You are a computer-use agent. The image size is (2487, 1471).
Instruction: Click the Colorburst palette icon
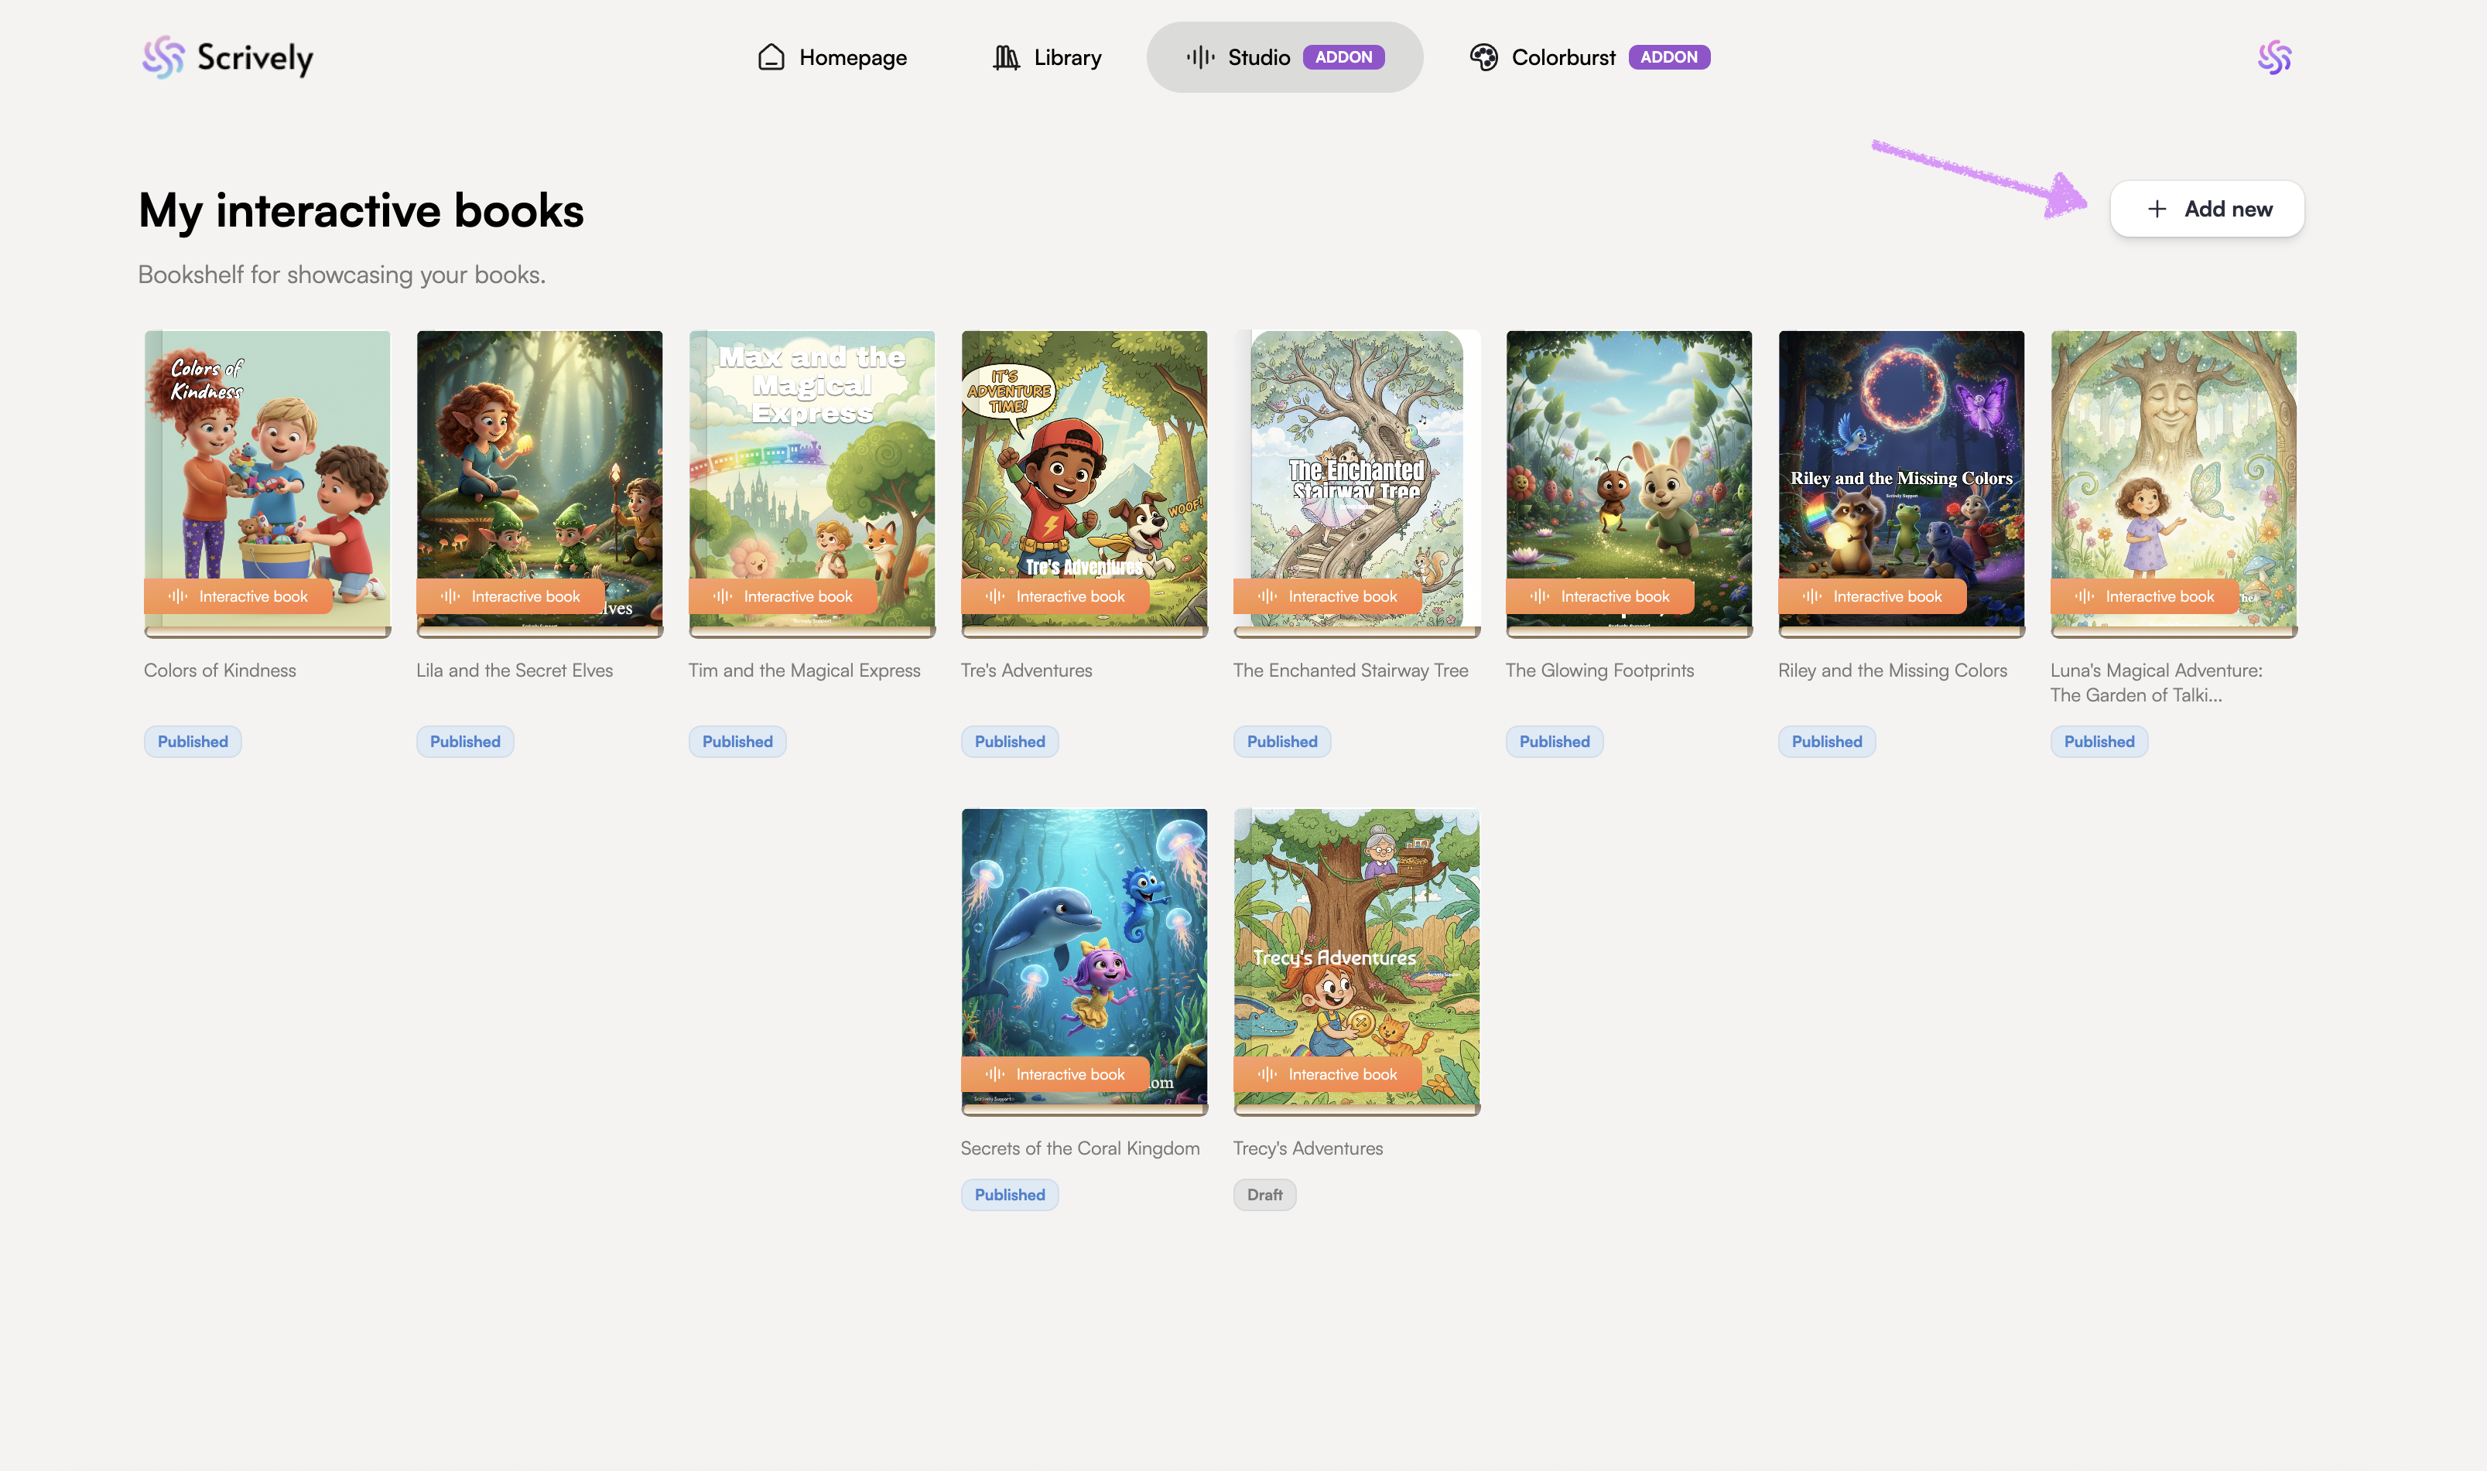[1483, 57]
